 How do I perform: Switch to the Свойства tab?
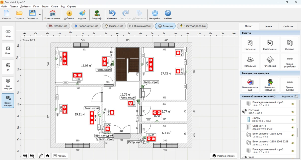click(288, 26)
